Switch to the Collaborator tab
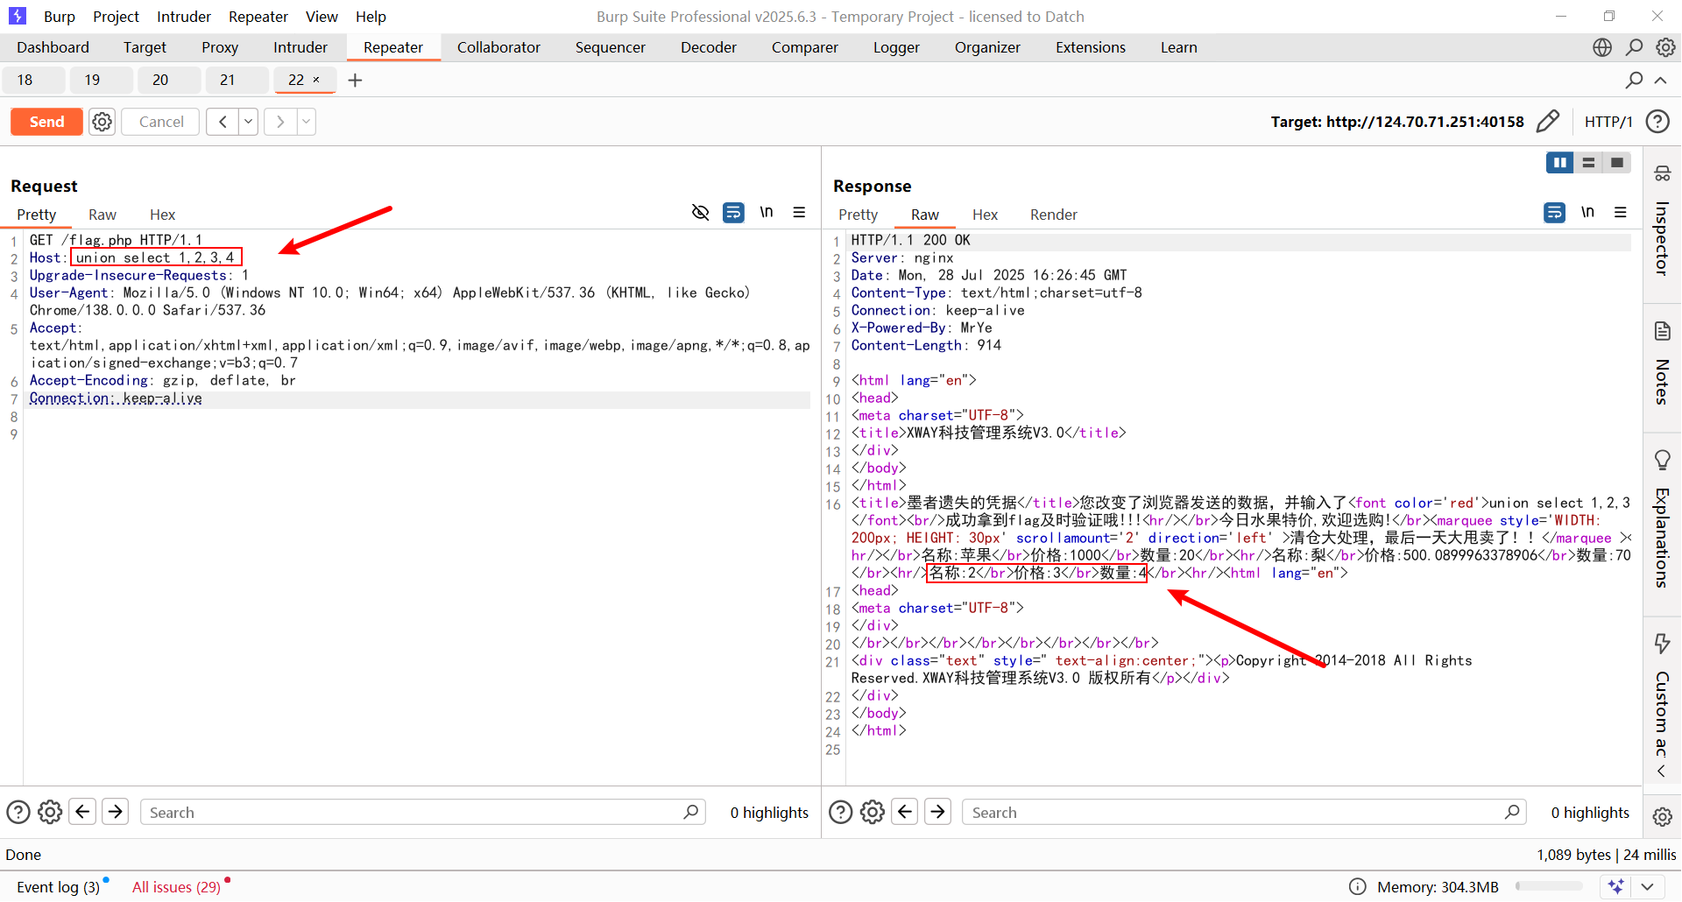 point(498,47)
